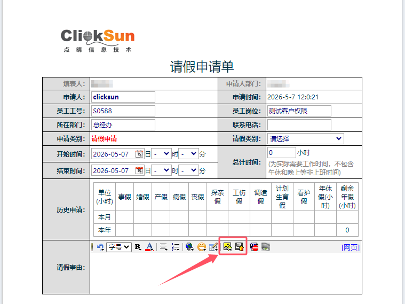Open the paragraph alignment tool
This screenshot has width=405, height=304.
coord(163,247)
